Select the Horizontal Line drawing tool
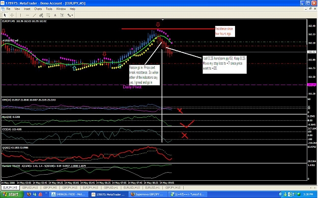This screenshot has height=198, width=318. [x=27, y=15]
